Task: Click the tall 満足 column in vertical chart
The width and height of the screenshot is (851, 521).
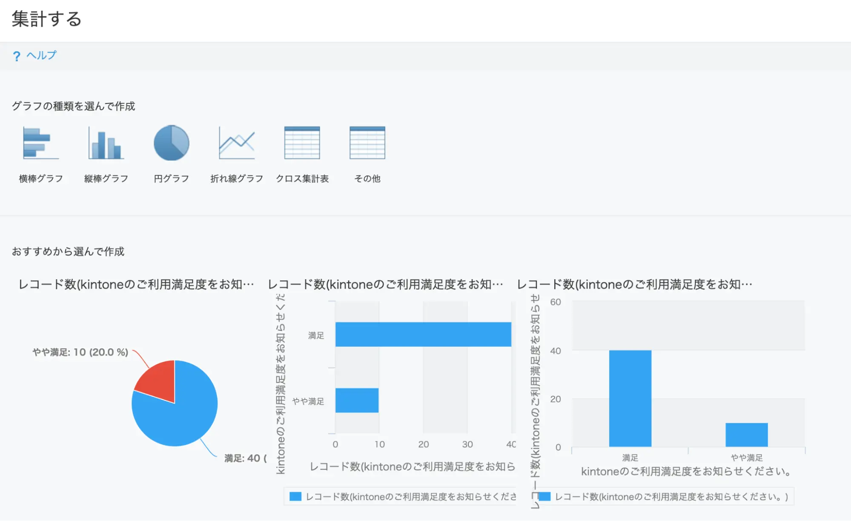Action: pyautogui.click(x=630, y=398)
